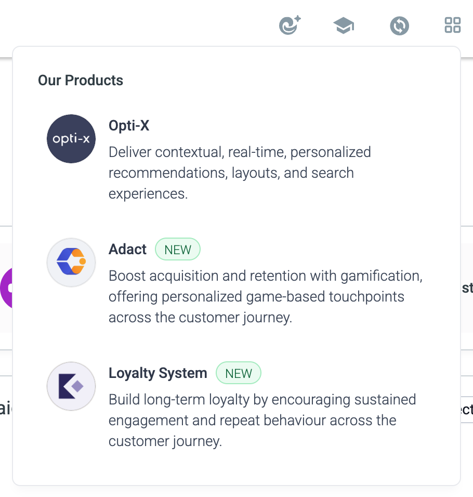
Task: Click the circular sync arrows icon
Action: coord(399,25)
